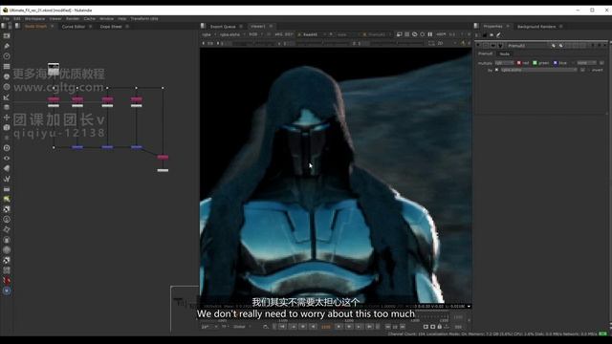The image size is (612, 344).
Task: Click the blue round icon at toolbar bottom
Action: [7, 290]
